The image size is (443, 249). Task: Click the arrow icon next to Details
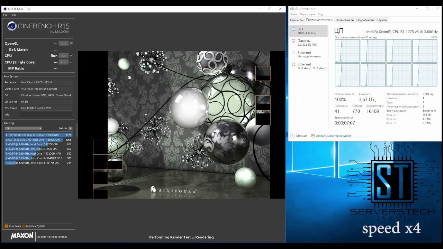tap(71, 128)
